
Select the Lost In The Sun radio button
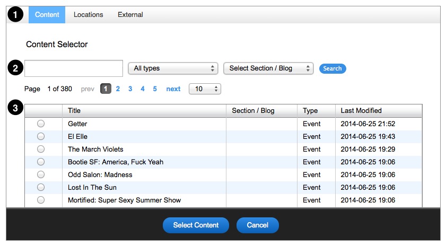[41, 187]
